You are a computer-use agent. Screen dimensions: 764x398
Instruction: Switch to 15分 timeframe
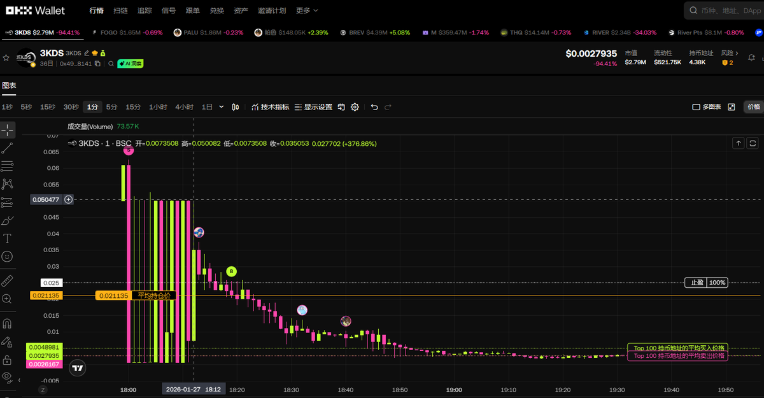click(133, 107)
